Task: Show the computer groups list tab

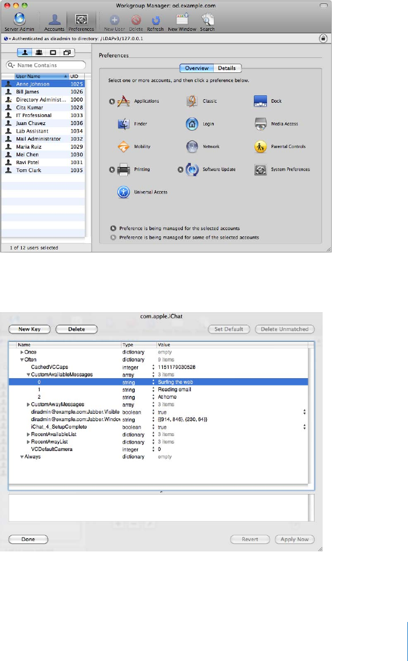Action: point(68,53)
